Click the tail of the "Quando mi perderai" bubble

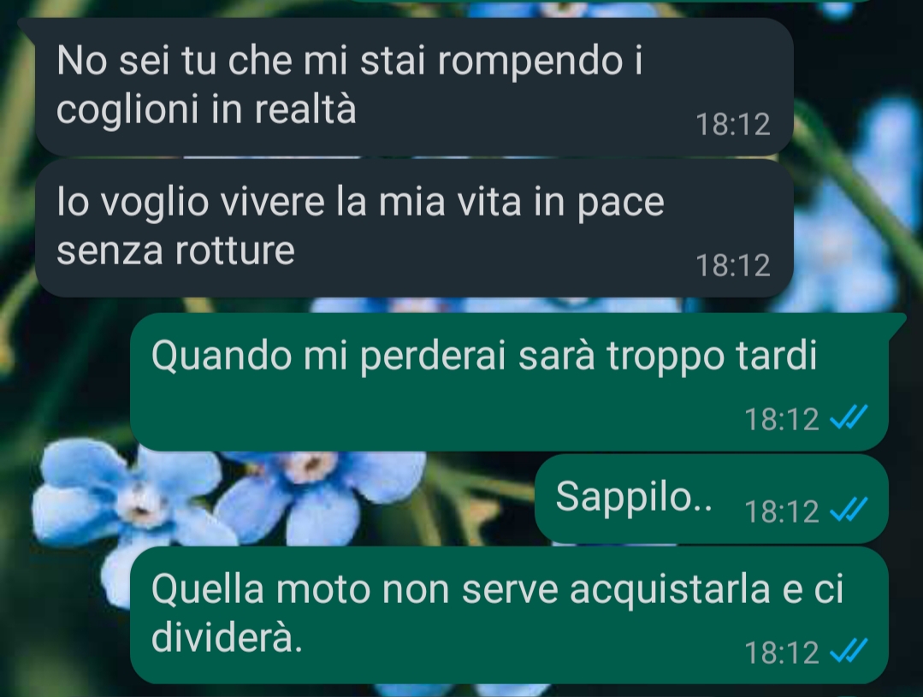(x=896, y=322)
